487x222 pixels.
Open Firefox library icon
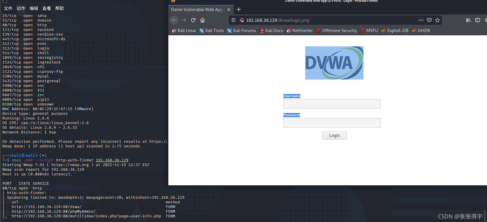(468, 20)
